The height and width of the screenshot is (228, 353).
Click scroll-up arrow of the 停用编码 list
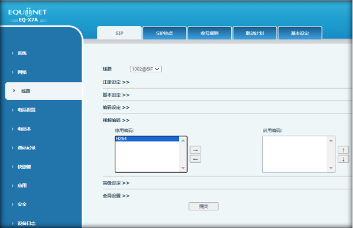pos(183,140)
